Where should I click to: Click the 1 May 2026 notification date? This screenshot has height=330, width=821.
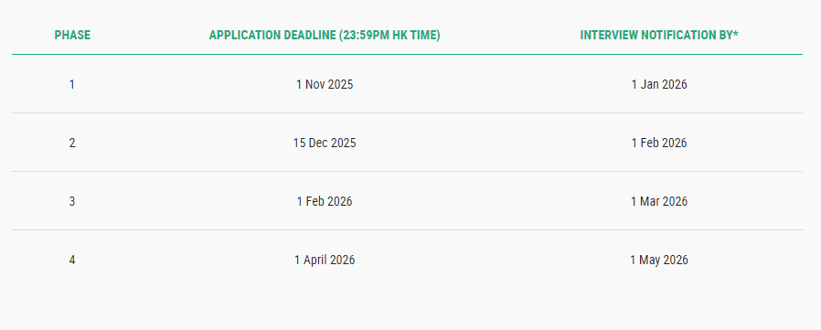(659, 261)
